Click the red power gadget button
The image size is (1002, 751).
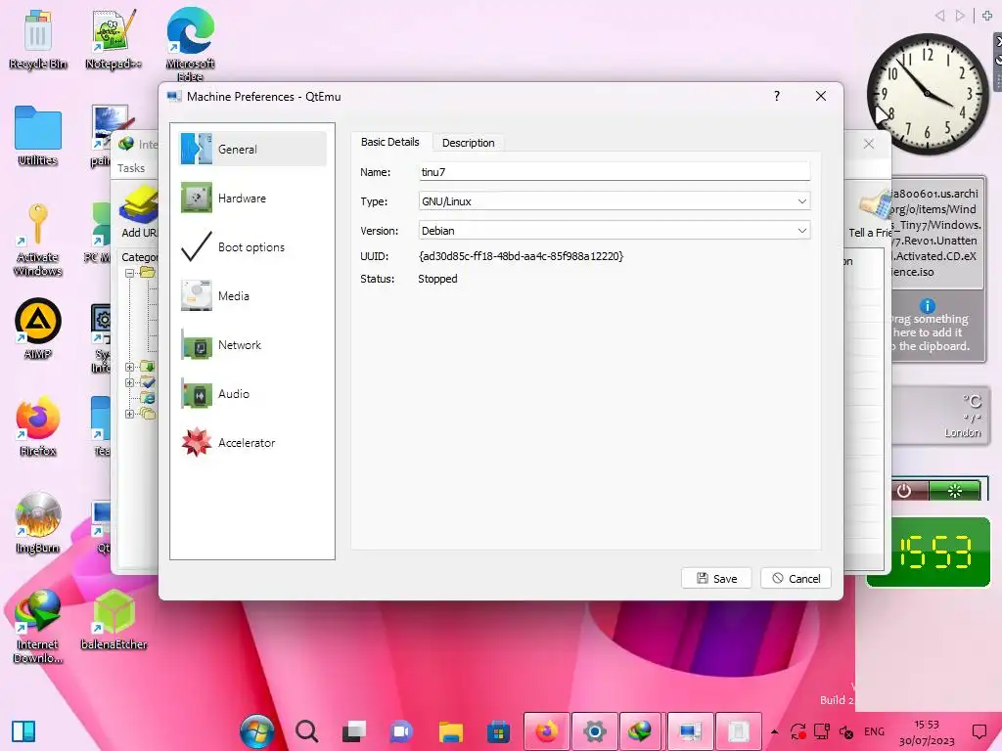tap(908, 491)
